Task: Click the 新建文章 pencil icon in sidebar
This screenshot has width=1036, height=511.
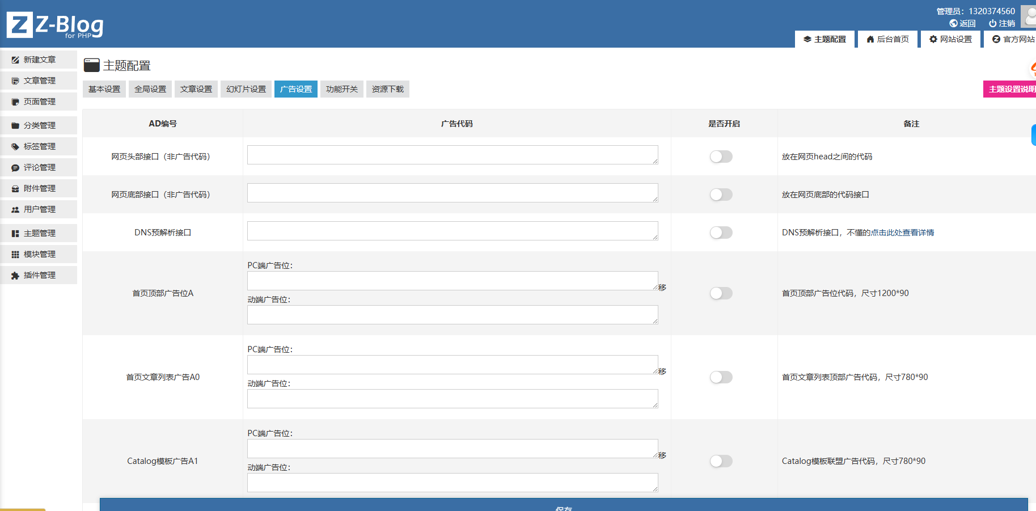Action: click(x=15, y=60)
